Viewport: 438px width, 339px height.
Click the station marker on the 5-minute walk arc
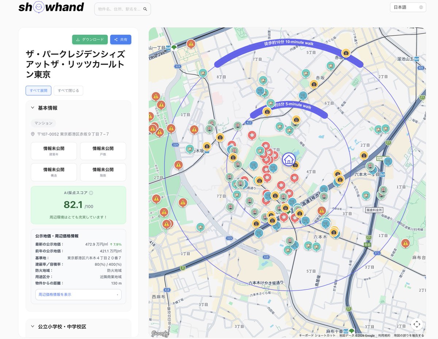pos(267,112)
